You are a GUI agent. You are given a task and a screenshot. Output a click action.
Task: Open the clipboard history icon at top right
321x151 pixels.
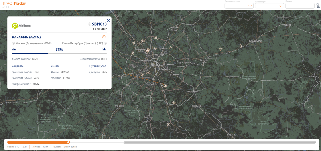click(318, 6)
